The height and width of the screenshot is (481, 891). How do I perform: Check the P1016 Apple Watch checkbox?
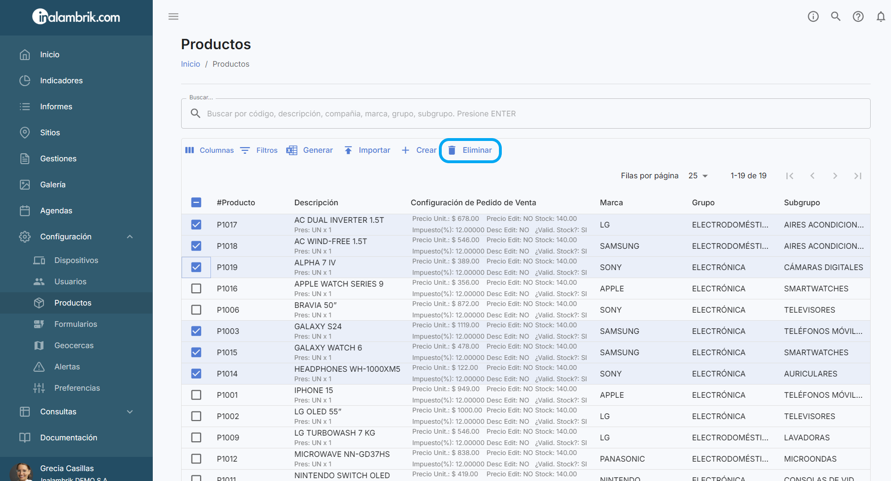(196, 289)
